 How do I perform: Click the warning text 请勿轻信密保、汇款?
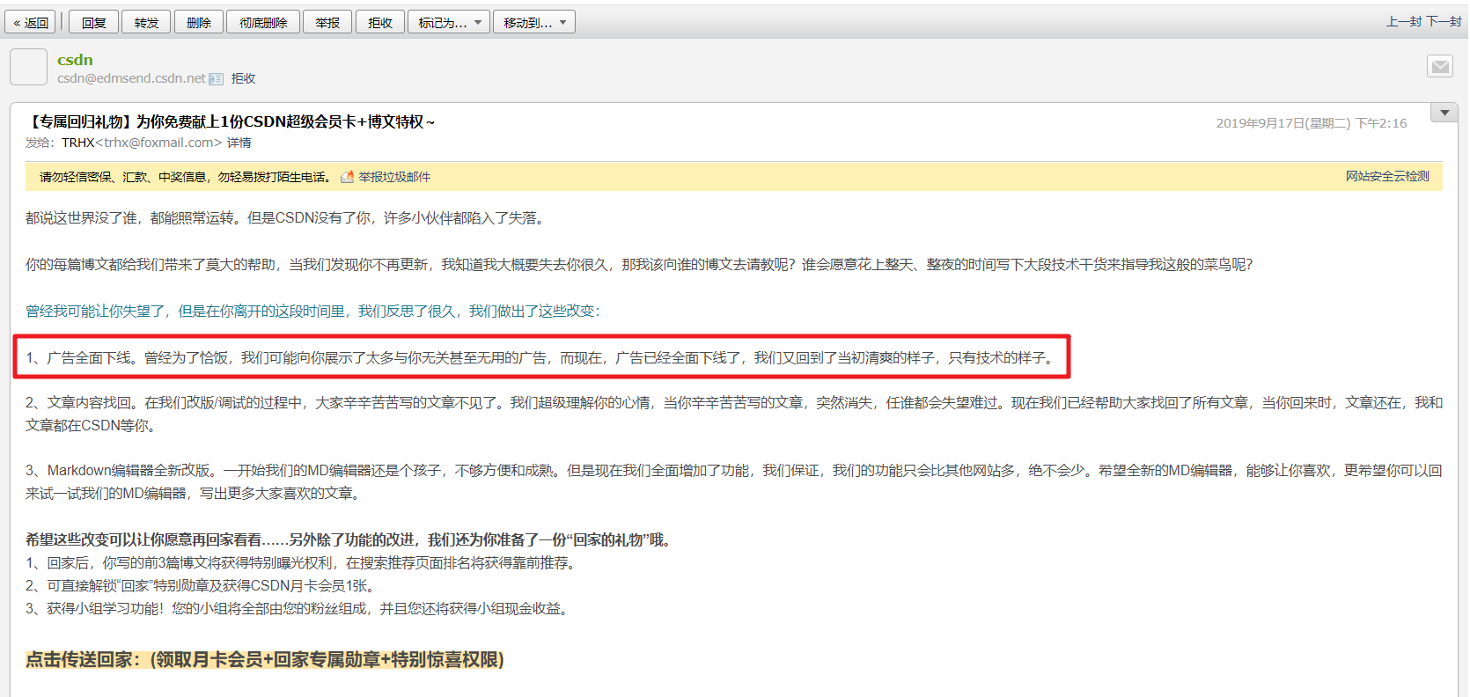(x=187, y=177)
